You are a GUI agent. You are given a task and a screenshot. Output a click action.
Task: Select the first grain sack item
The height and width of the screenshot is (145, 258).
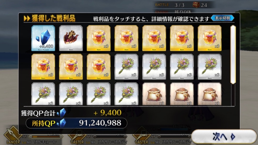(x=154, y=94)
